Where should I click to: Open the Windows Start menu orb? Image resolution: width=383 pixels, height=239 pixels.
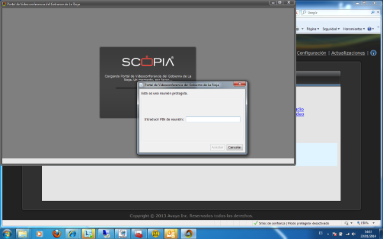click(6, 234)
